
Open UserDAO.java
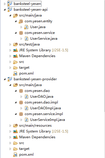tap(42, 97)
